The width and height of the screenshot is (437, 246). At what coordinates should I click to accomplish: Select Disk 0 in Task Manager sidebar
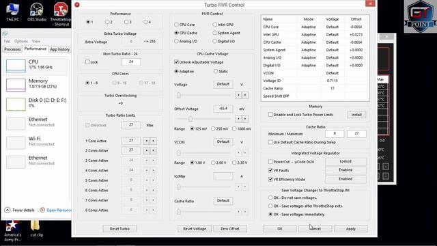(36, 104)
